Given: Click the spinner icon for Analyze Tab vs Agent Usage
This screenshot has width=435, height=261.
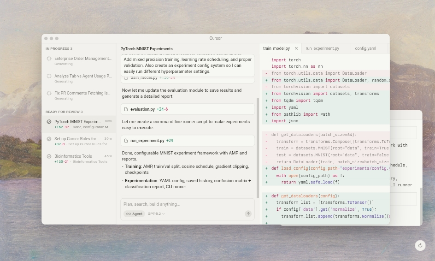Looking at the screenshot, I should [x=49, y=76].
